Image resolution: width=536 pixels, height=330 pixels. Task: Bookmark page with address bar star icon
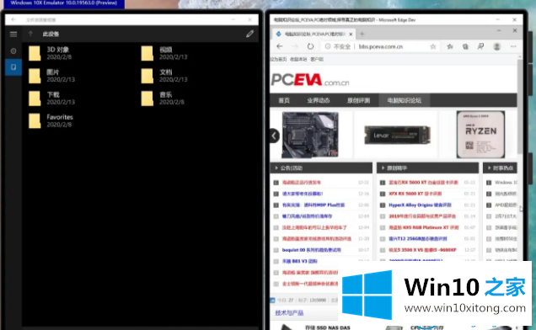tap(433, 46)
